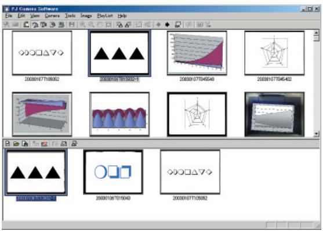Open the File menu
The image size is (323, 231).
pos(9,16)
